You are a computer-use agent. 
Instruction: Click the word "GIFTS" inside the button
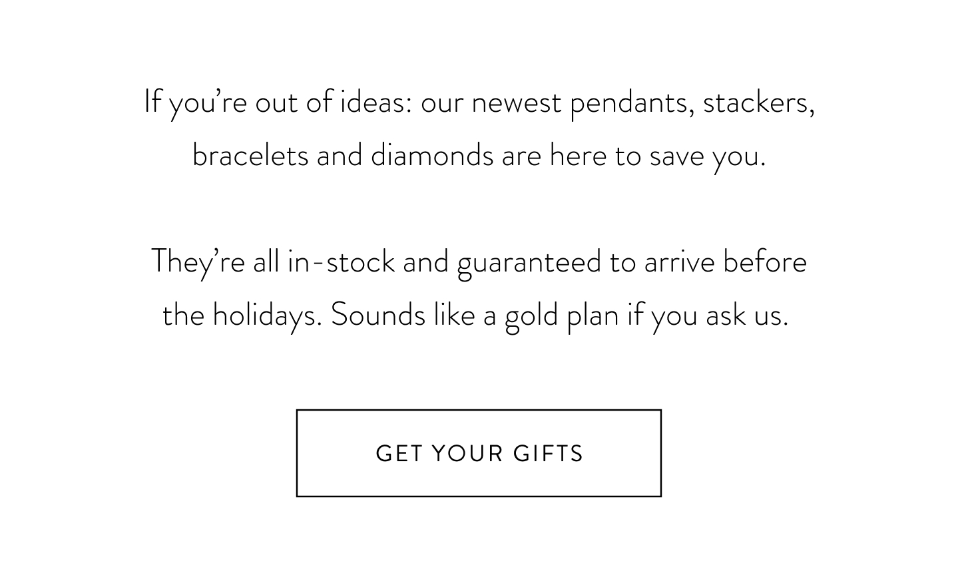(548, 453)
